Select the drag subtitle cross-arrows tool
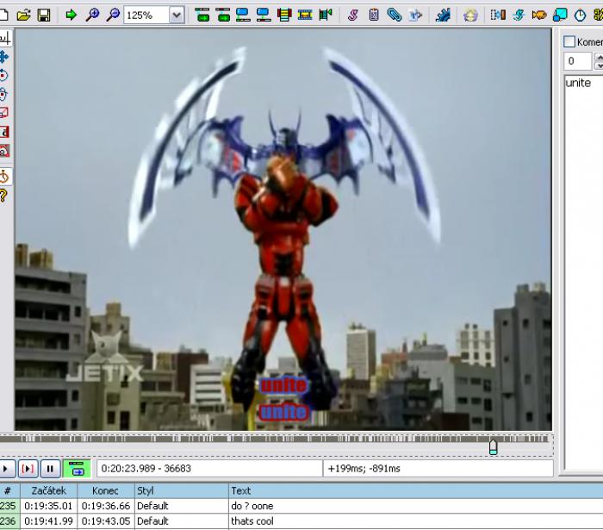This screenshot has height=530, width=603. (3, 57)
